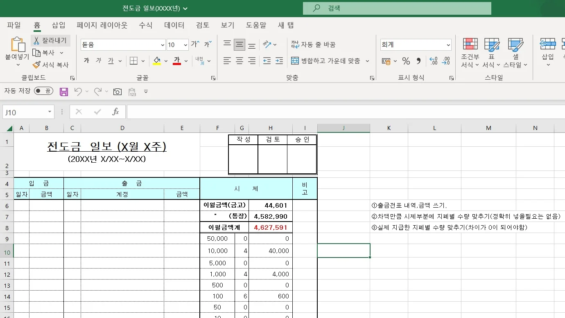Expand Name Box dropdown next to J10

point(50,112)
